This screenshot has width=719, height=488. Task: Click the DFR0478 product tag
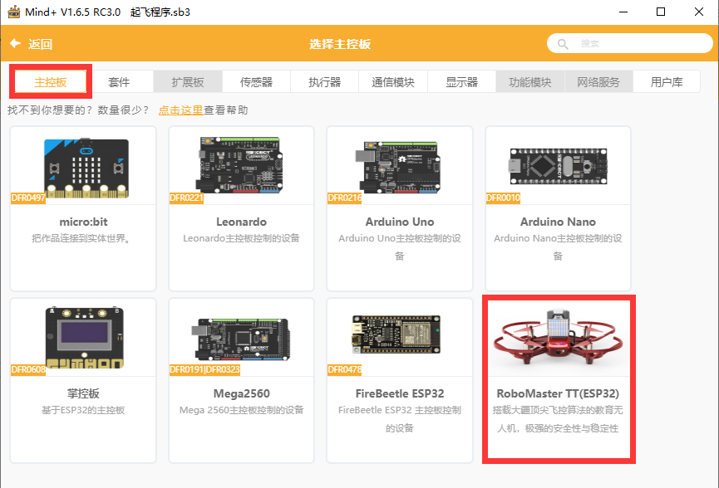coord(344,369)
